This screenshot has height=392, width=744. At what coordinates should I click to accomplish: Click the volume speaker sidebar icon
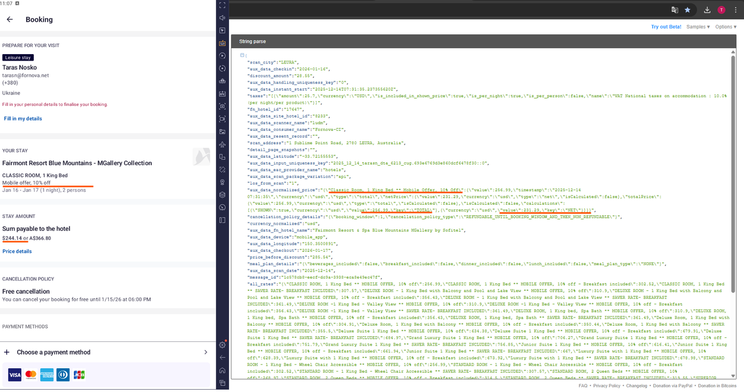222,18
